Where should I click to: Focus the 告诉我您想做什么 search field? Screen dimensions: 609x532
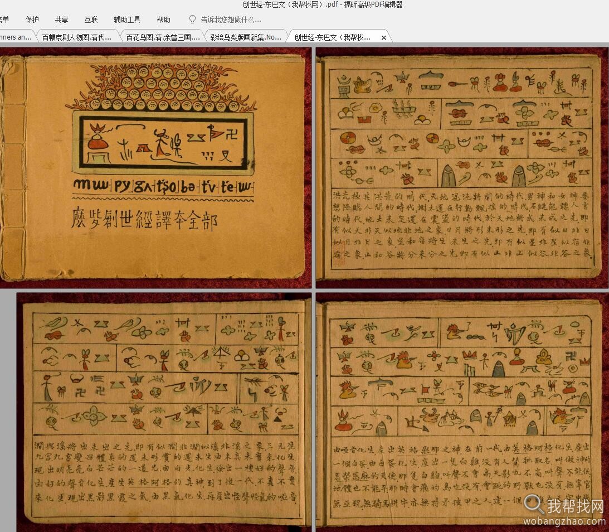click(x=231, y=20)
